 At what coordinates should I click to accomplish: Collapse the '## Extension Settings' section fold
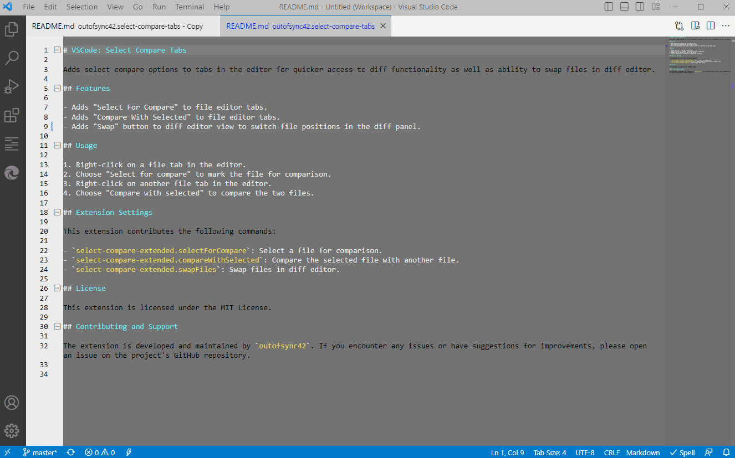coord(57,212)
